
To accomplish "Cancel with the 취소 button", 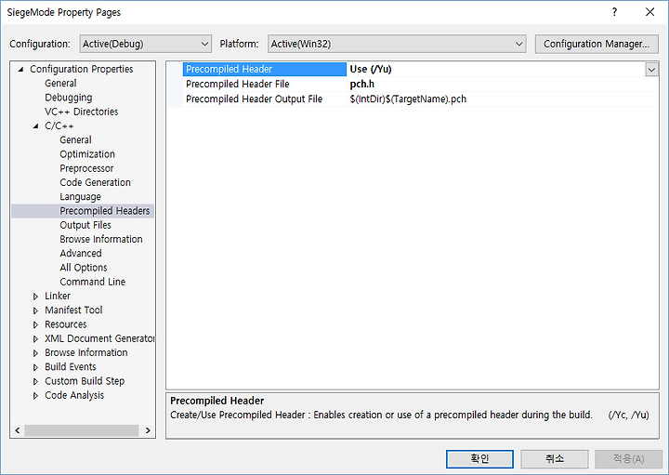I will (x=554, y=459).
